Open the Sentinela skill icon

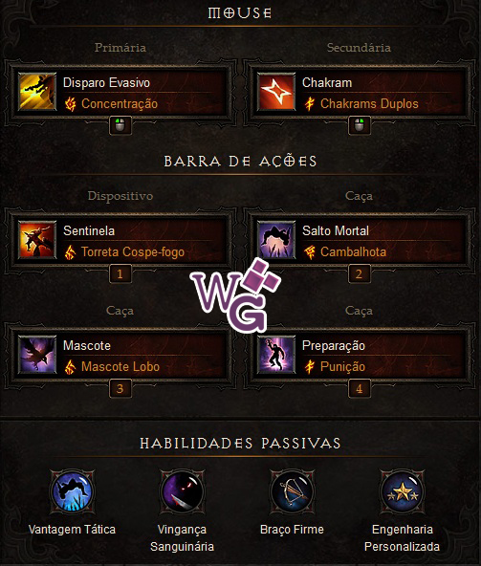37,240
